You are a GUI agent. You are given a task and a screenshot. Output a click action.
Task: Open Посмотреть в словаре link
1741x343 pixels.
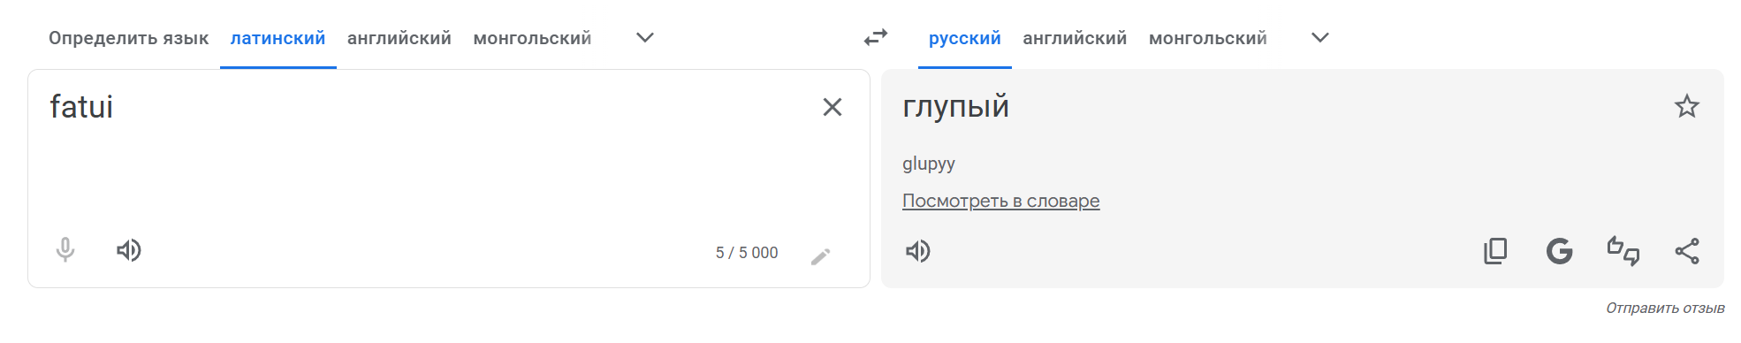(x=1000, y=201)
